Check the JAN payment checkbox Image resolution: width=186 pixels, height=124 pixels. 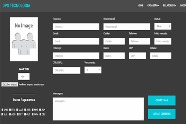click(x=2, y=110)
